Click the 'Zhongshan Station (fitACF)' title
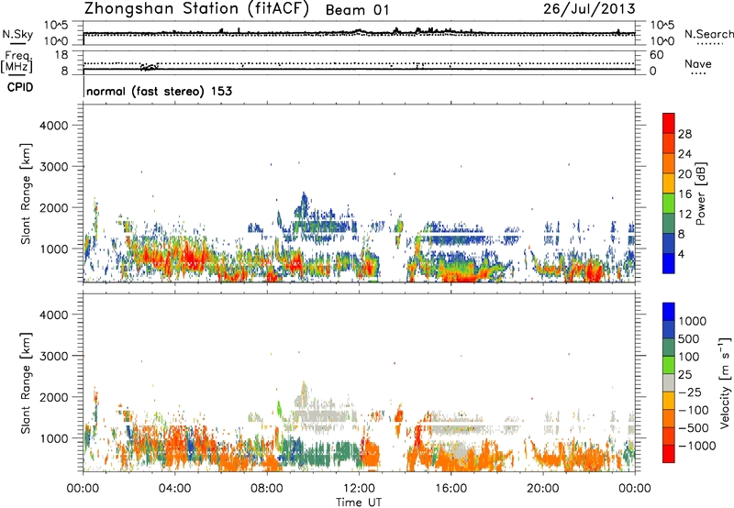 196,9
